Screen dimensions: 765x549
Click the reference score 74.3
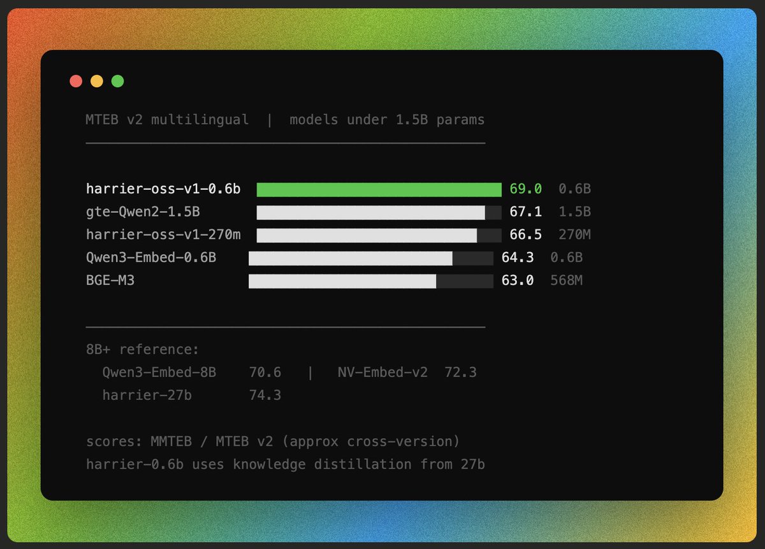265,395
